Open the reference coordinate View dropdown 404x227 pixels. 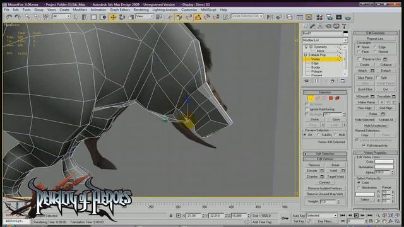(145, 16)
